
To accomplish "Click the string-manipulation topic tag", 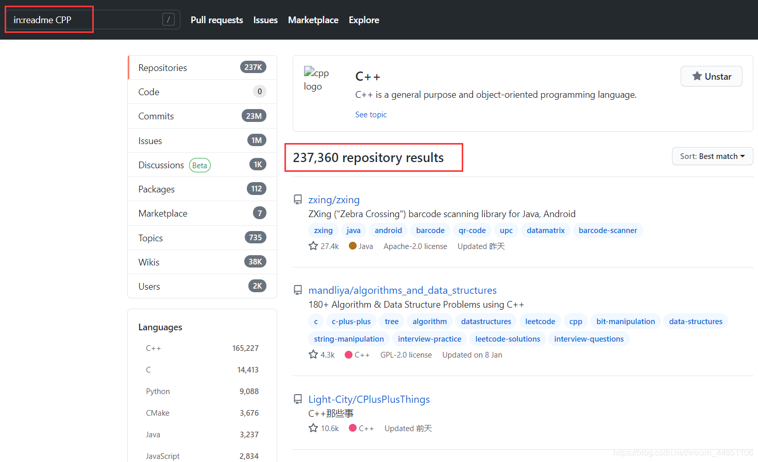I will tap(349, 339).
